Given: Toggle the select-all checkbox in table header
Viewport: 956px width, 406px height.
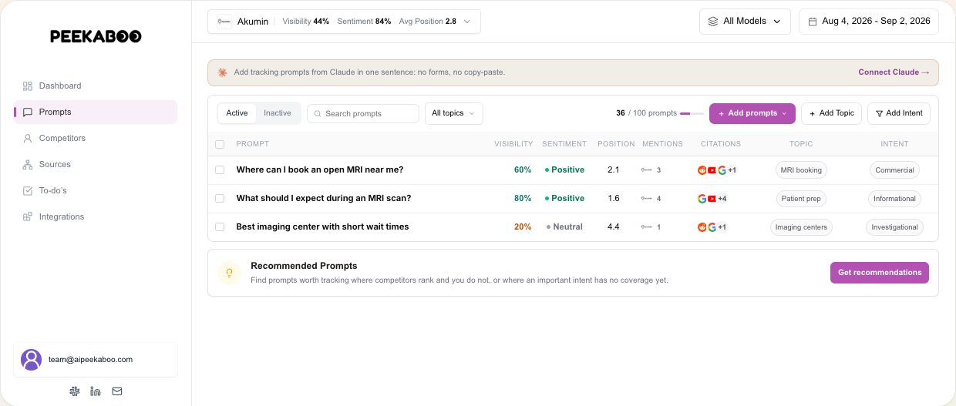Looking at the screenshot, I should (220, 144).
